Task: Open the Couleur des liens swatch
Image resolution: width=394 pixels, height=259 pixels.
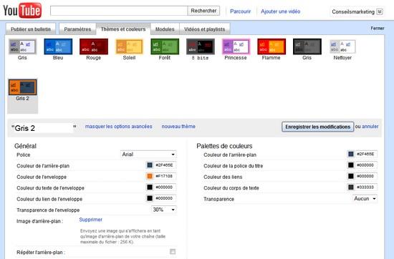Action: coord(351,176)
